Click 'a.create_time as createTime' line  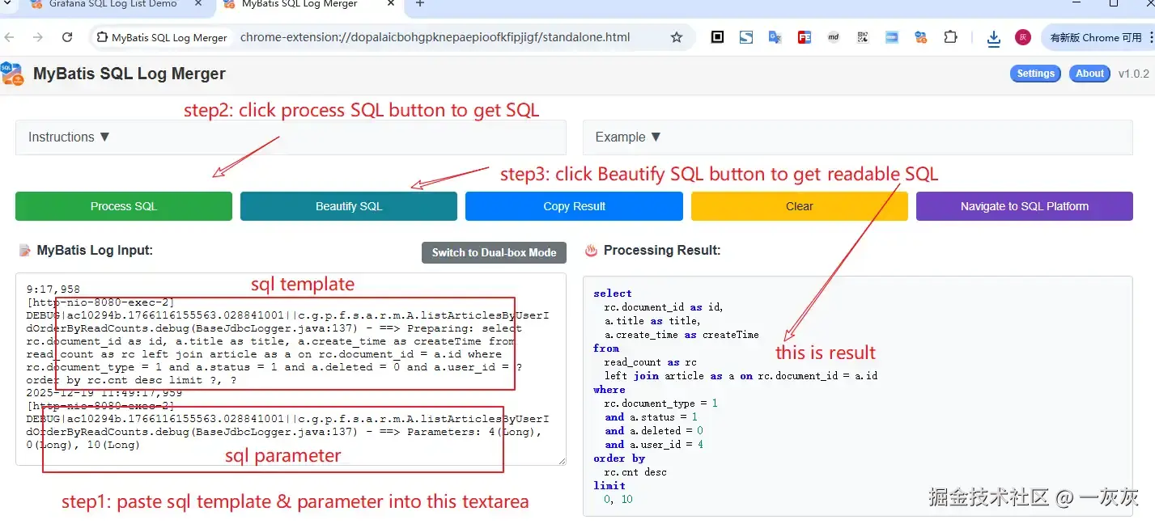(682, 335)
